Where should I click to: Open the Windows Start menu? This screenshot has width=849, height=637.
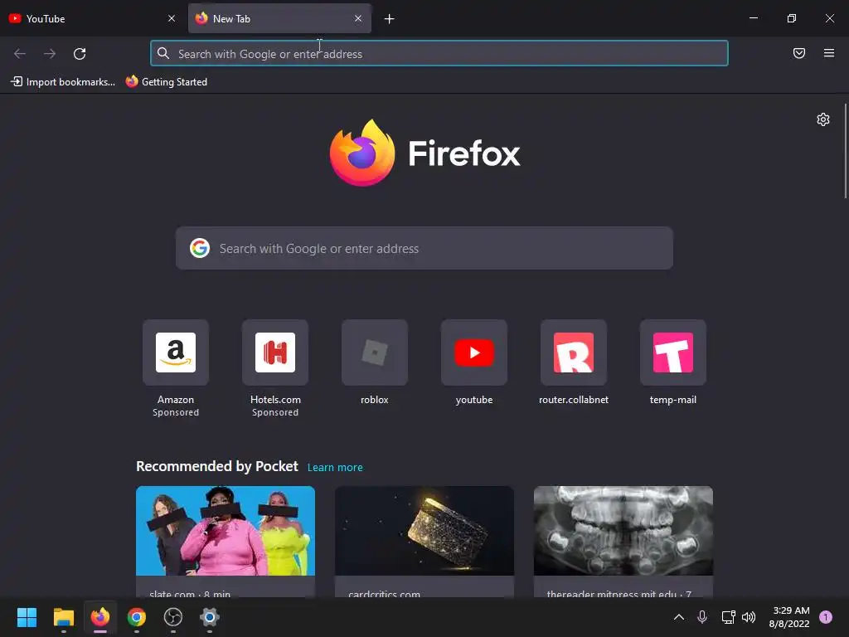click(27, 617)
